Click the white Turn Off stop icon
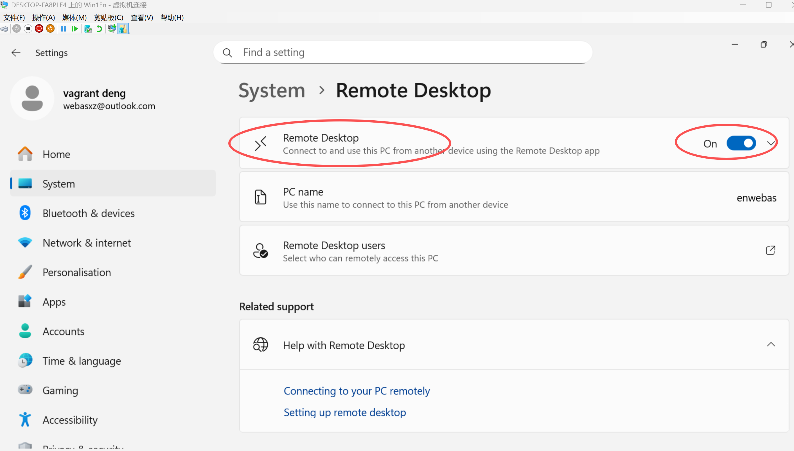794x451 pixels. [x=28, y=29]
